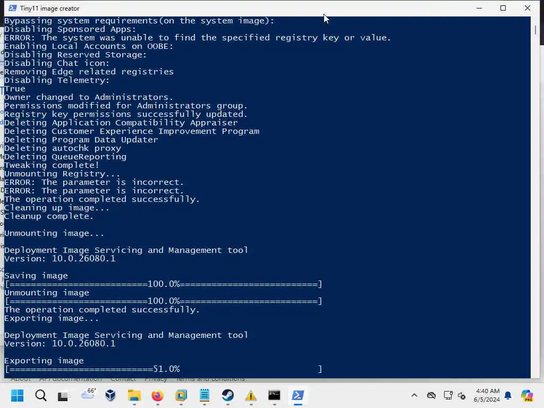This screenshot has width=544, height=408.
Task: Click 'Disabling Telemetry:' line
Action: pos(57,80)
